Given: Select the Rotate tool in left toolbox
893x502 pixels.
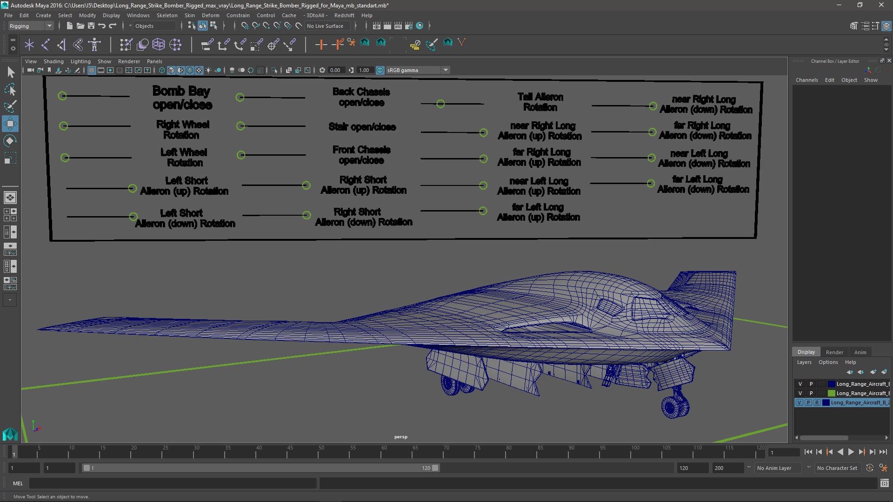Looking at the screenshot, I should tap(10, 141).
